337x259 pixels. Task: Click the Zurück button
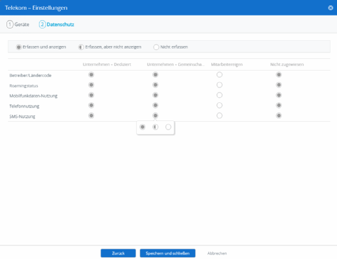(x=118, y=253)
